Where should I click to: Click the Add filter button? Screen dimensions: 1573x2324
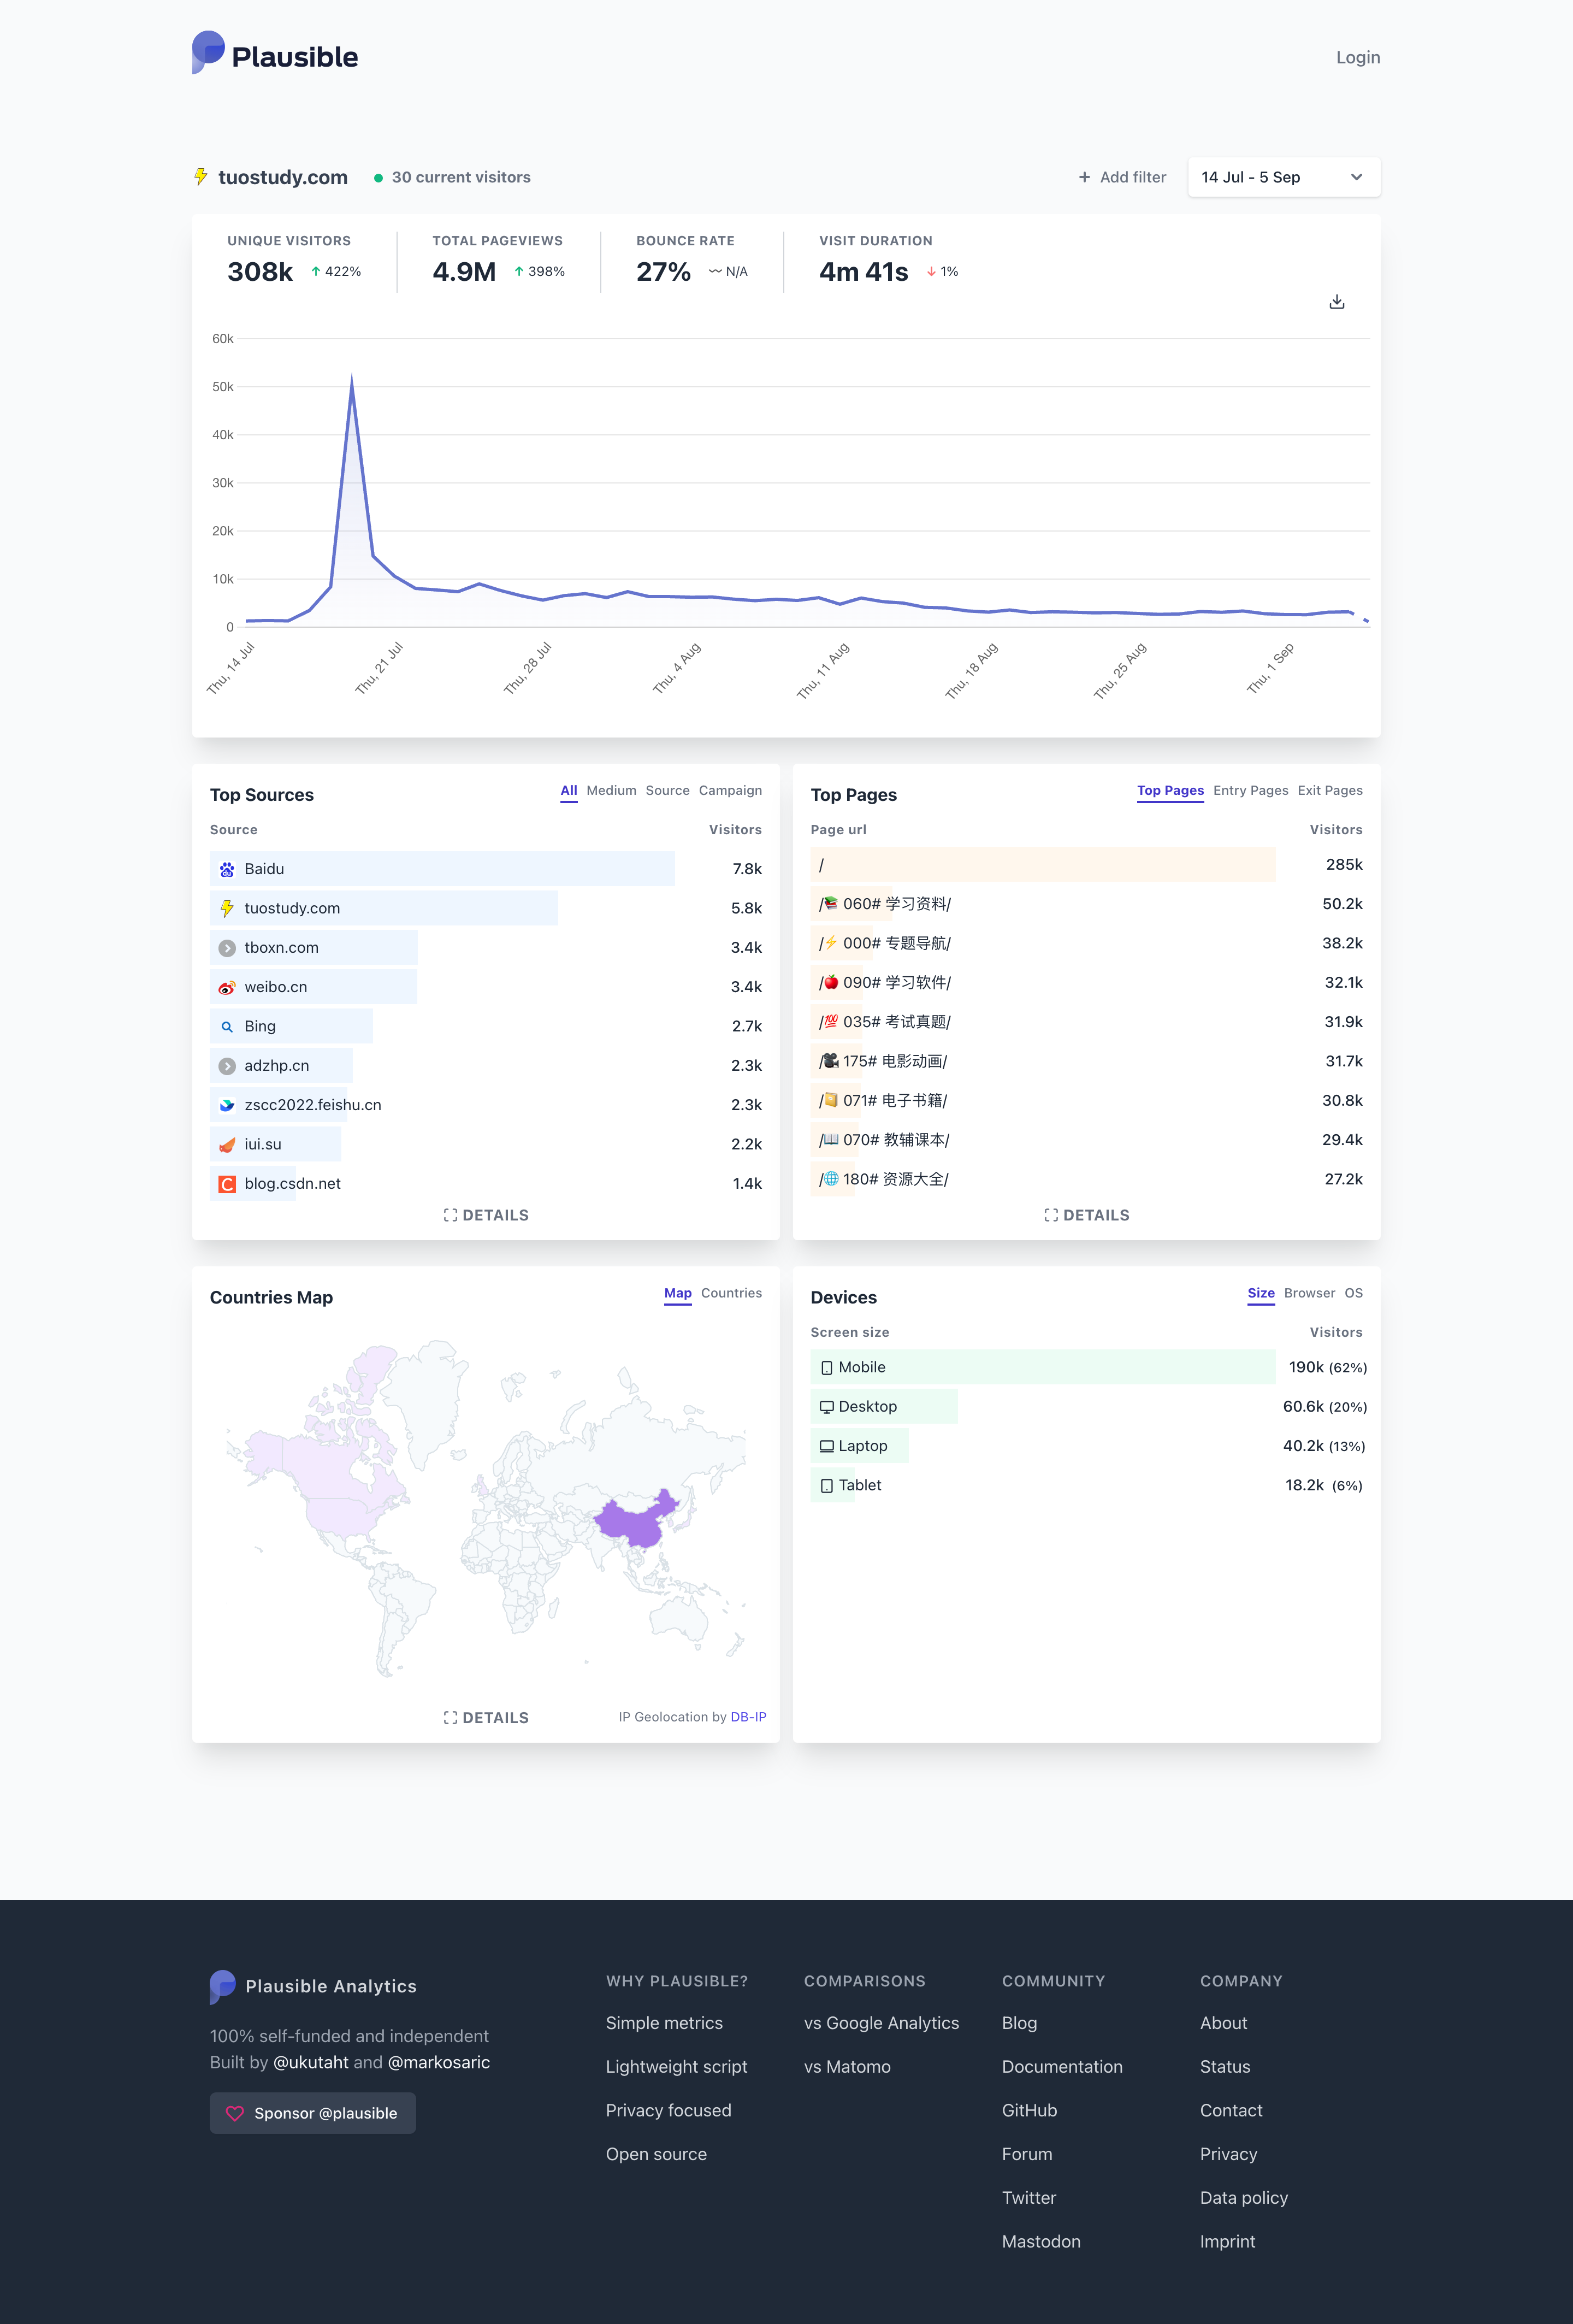1122,177
